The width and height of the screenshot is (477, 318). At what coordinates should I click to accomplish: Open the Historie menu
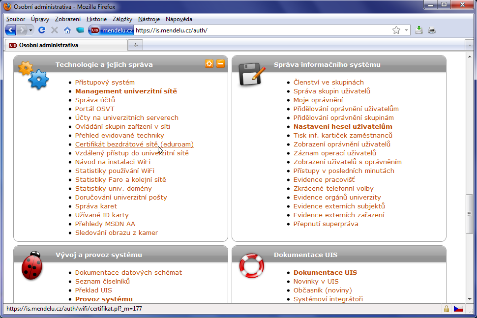(x=96, y=19)
